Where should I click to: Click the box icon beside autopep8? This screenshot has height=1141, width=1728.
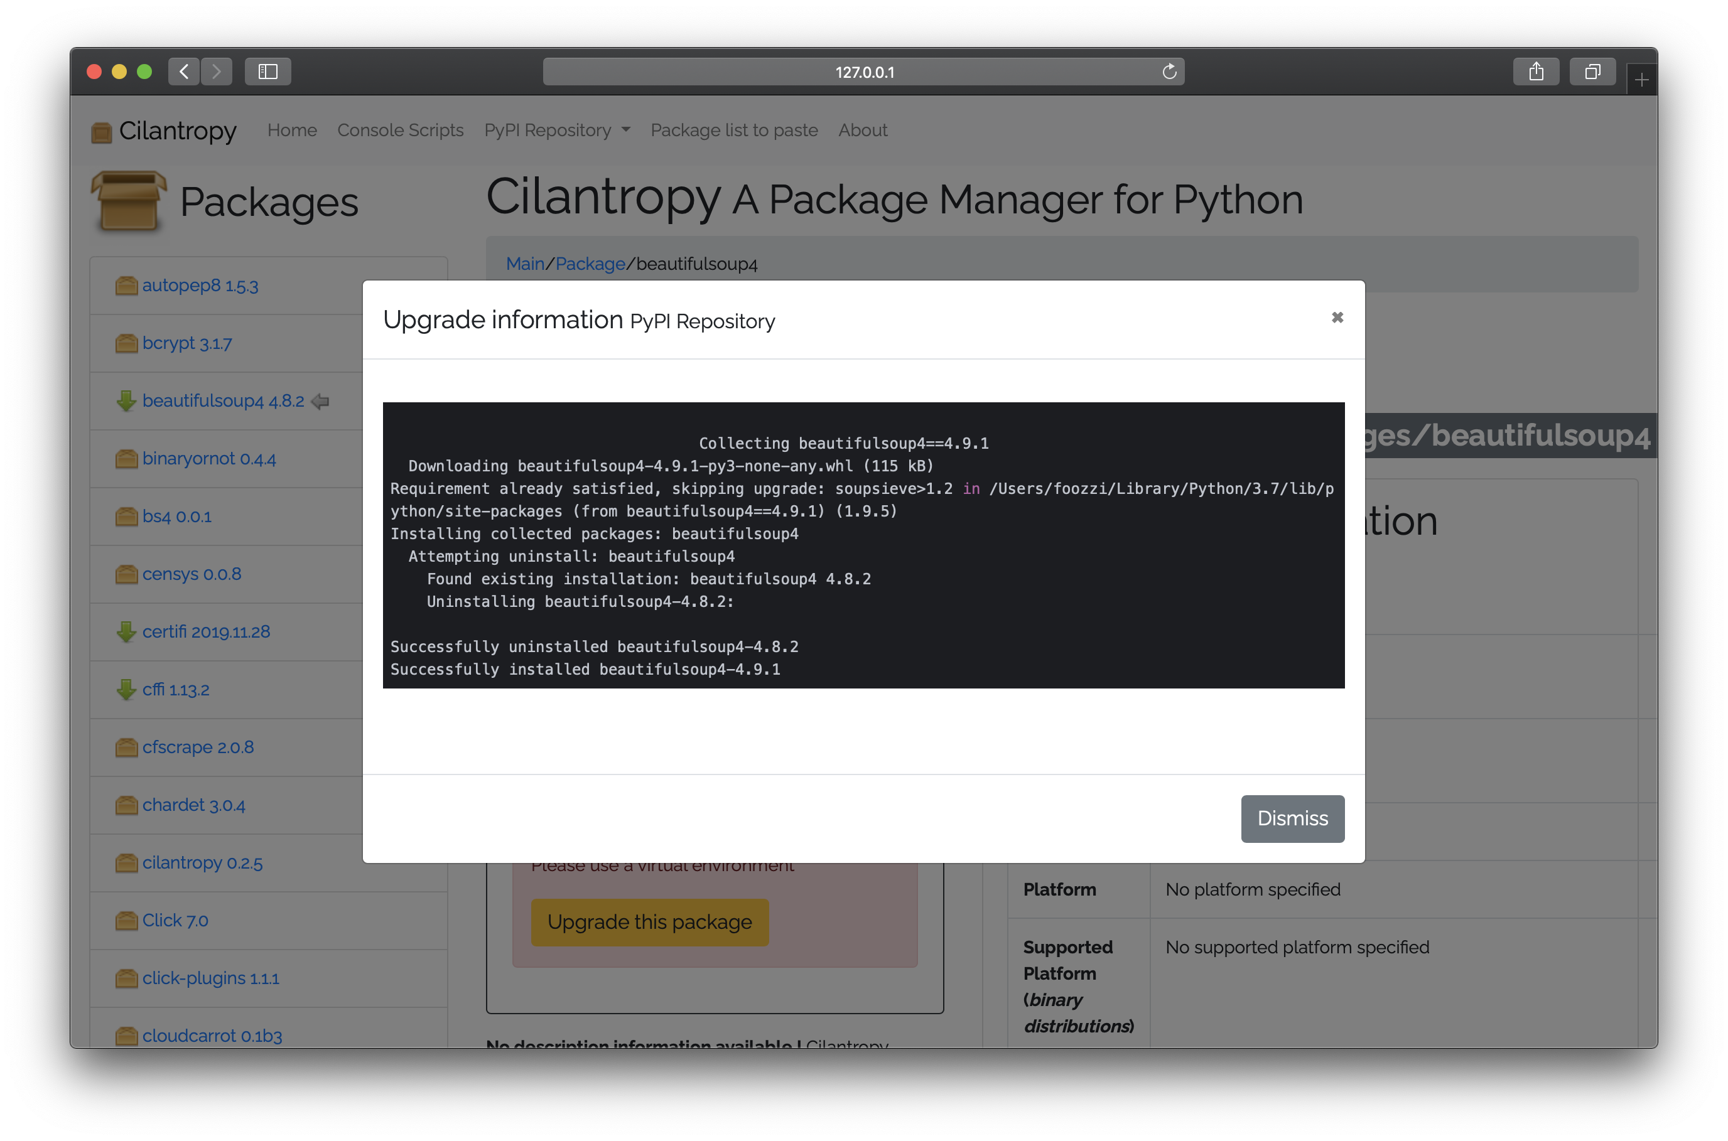[126, 285]
